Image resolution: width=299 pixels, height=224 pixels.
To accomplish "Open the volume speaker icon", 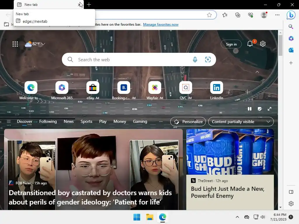I will click(x=263, y=217).
